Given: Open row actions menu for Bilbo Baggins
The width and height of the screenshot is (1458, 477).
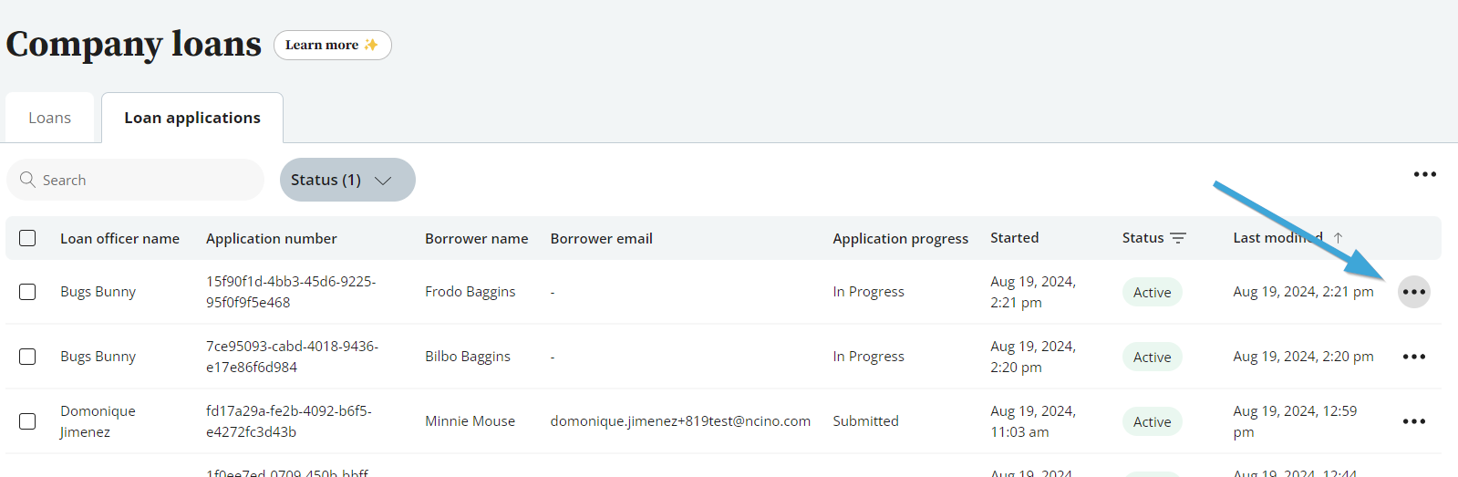Looking at the screenshot, I should click(x=1413, y=357).
